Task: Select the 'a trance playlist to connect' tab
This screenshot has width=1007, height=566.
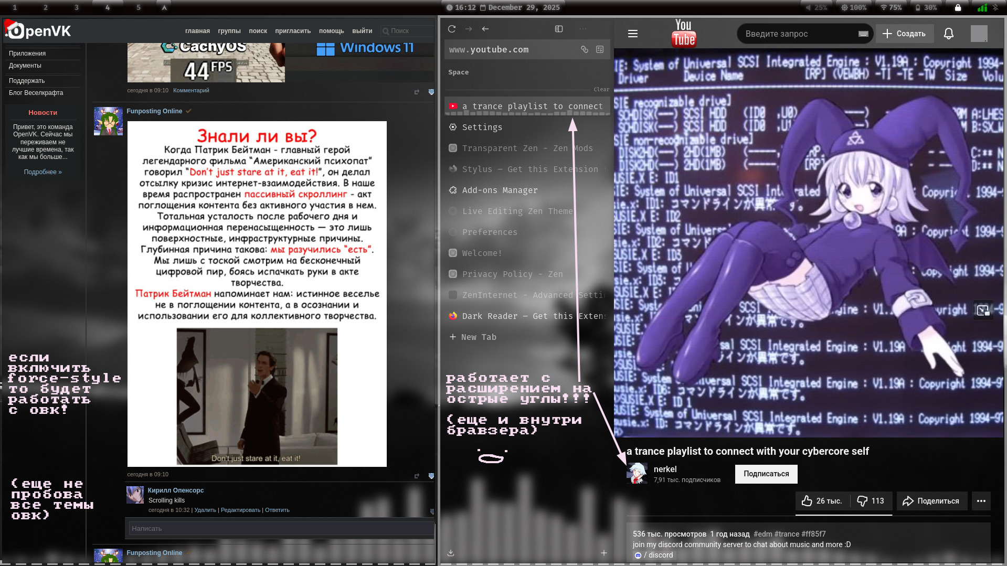Action: [527, 106]
